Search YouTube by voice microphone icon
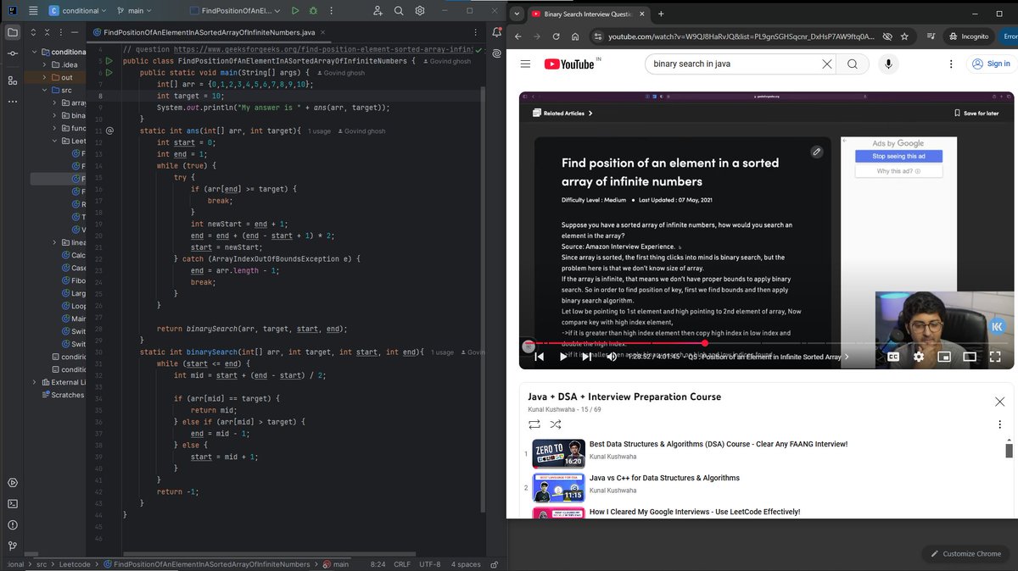 click(888, 64)
